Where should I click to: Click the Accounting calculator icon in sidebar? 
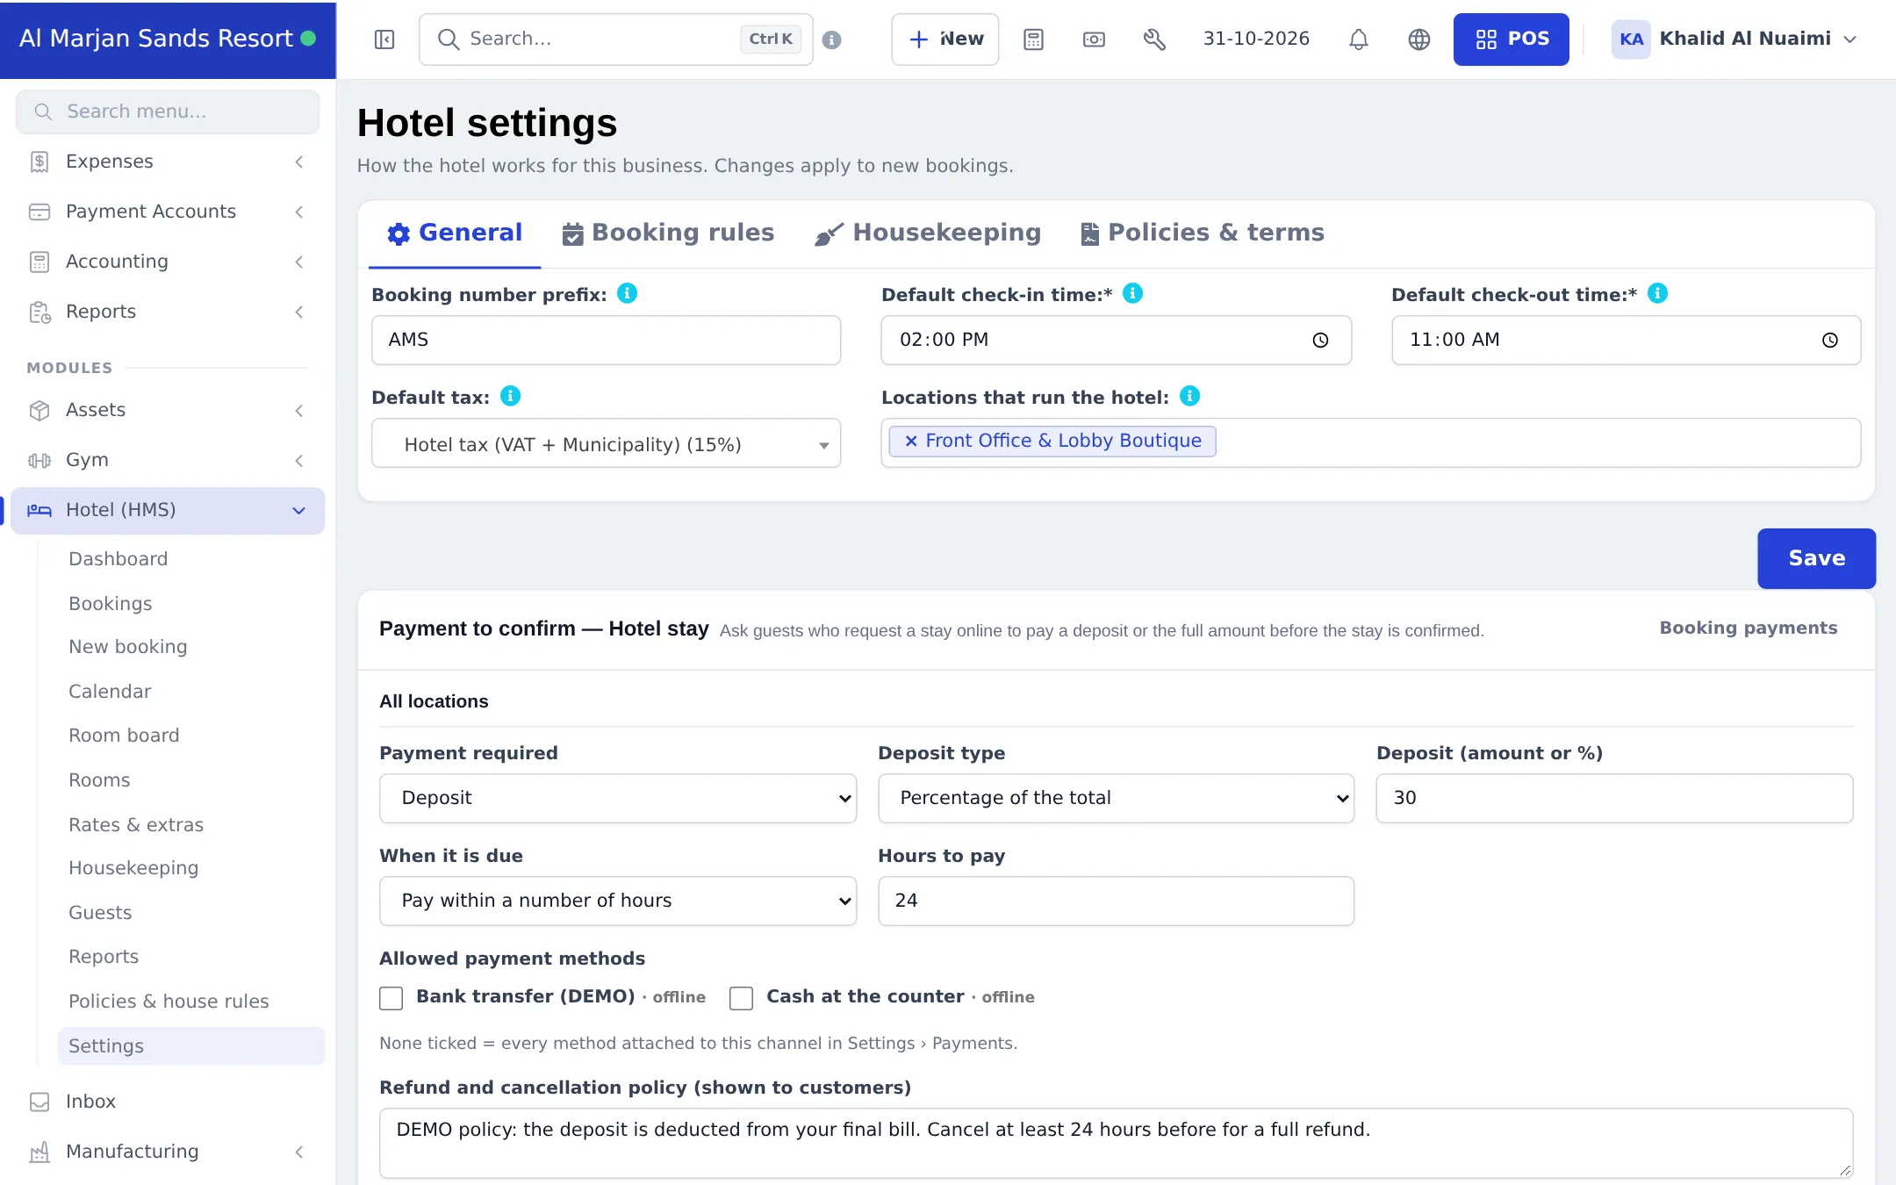click(39, 262)
